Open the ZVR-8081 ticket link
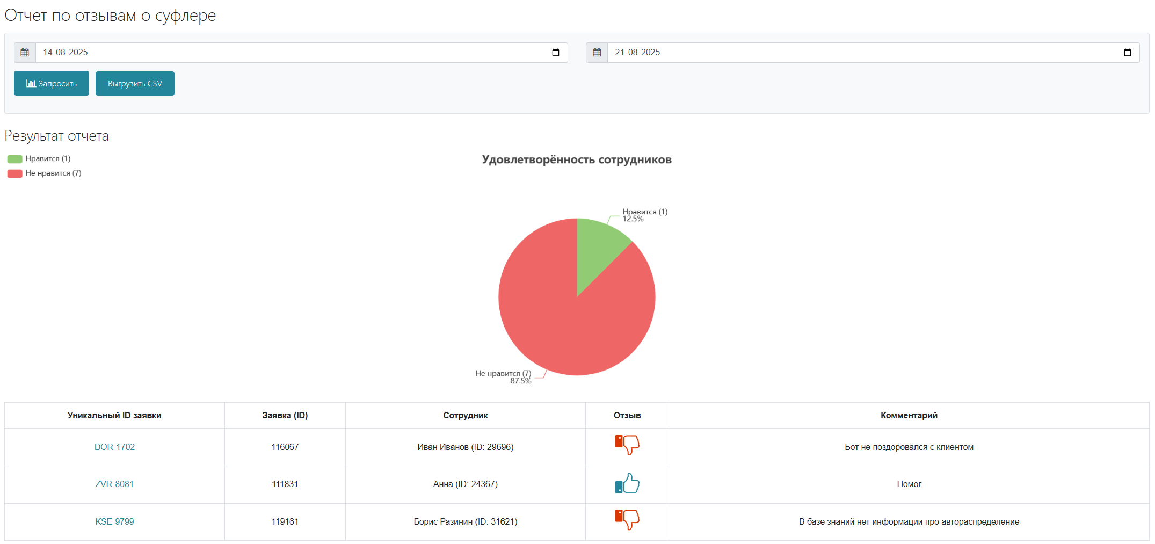This screenshot has height=544, width=1155. pos(114,484)
